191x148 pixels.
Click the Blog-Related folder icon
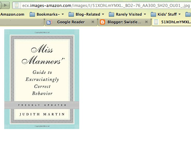click(x=71, y=14)
